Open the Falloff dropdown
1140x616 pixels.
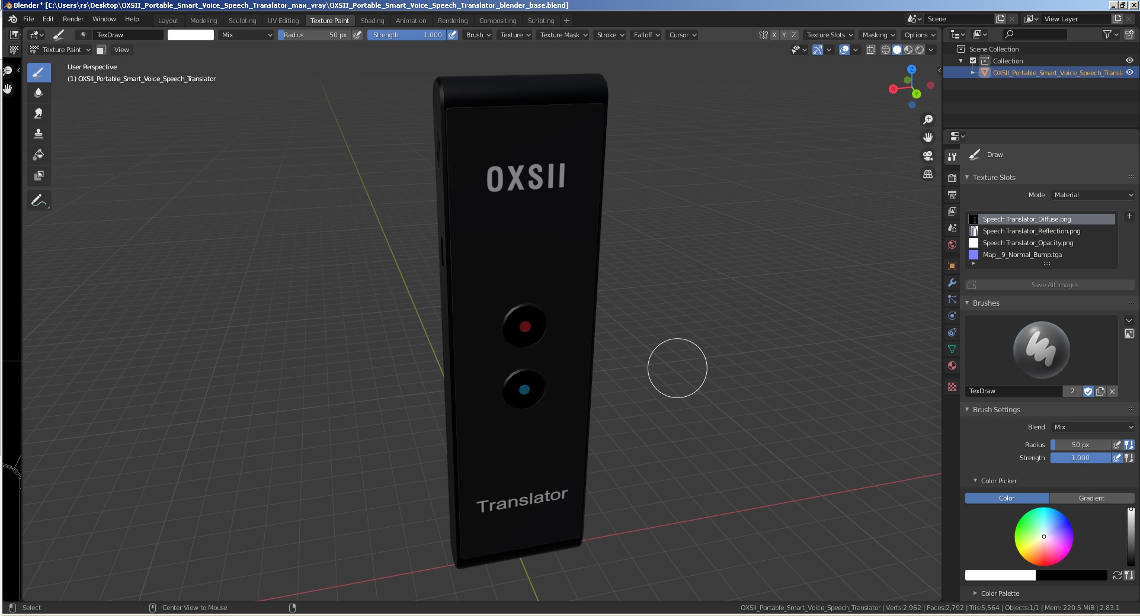point(646,35)
